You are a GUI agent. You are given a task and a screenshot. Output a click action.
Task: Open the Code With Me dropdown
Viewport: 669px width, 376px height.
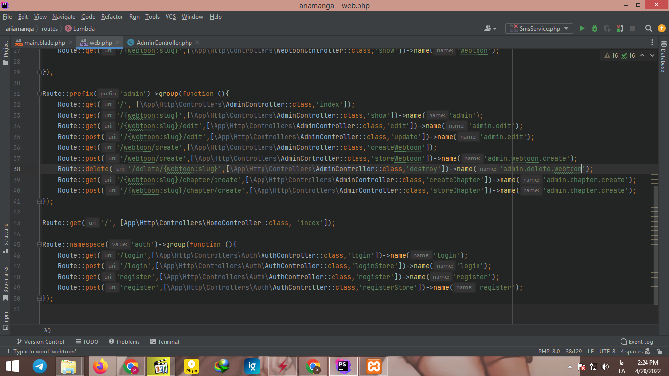[490, 29]
